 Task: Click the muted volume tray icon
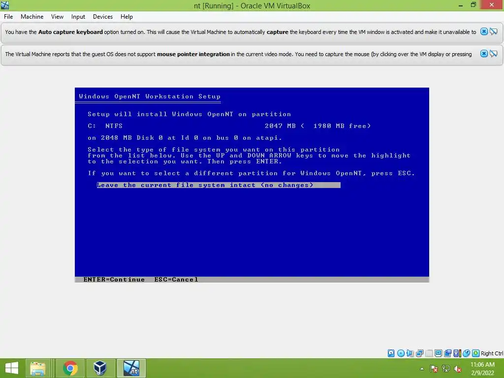(x=458, y=369)
